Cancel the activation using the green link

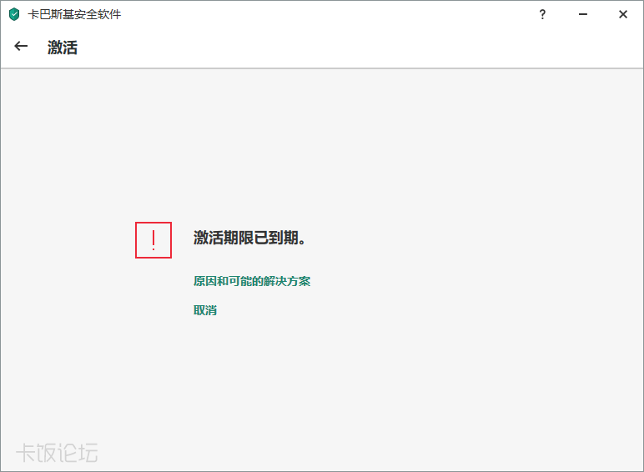[205, 310]
